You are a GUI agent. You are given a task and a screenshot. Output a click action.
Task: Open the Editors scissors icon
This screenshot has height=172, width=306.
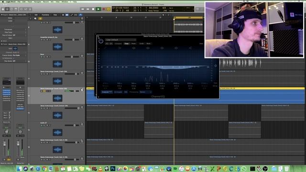click(x=30, y=9)
